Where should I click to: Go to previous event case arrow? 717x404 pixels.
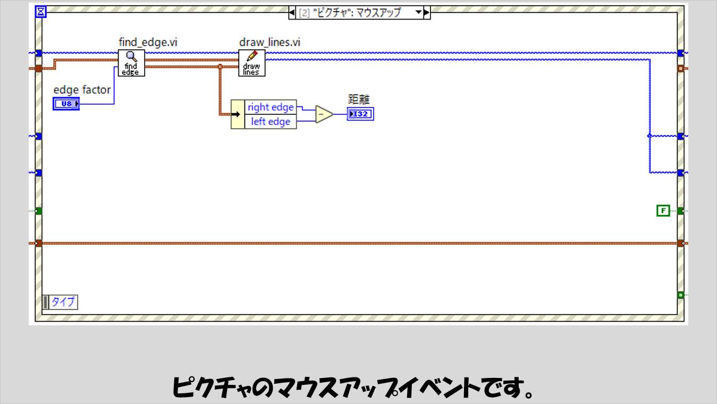click(x=292, y=12)
